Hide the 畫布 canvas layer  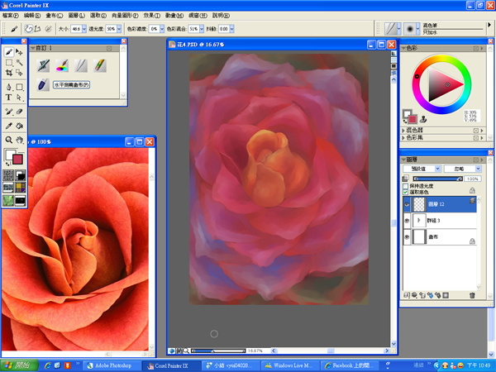[407, 238]
